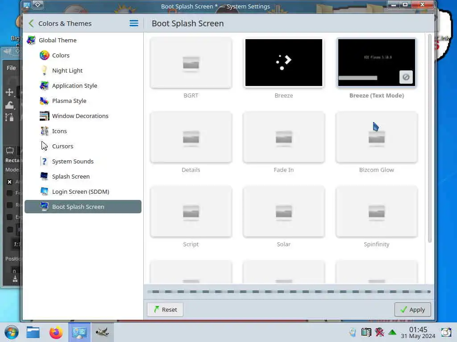Viewport: 457px width, 342px height.
Task: Select the Script boot splash theme
Action: [x=191, y=212]
